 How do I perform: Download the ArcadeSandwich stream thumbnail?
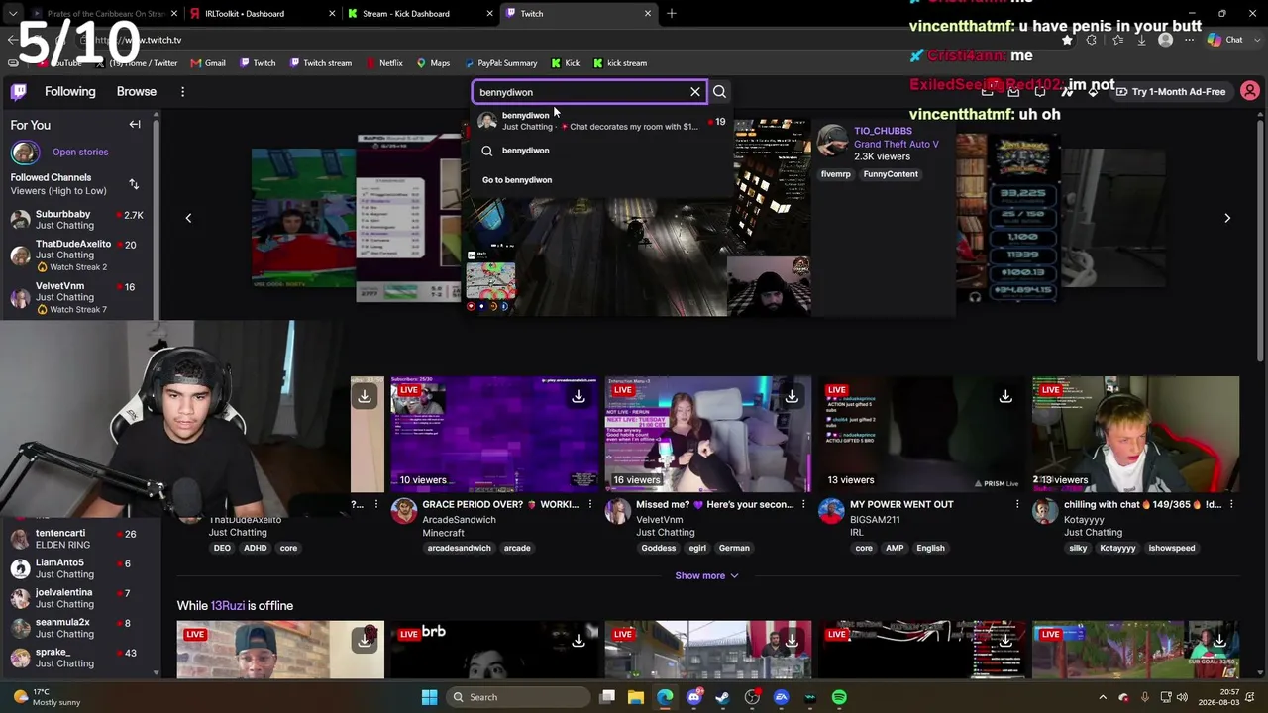pos(579,397)
